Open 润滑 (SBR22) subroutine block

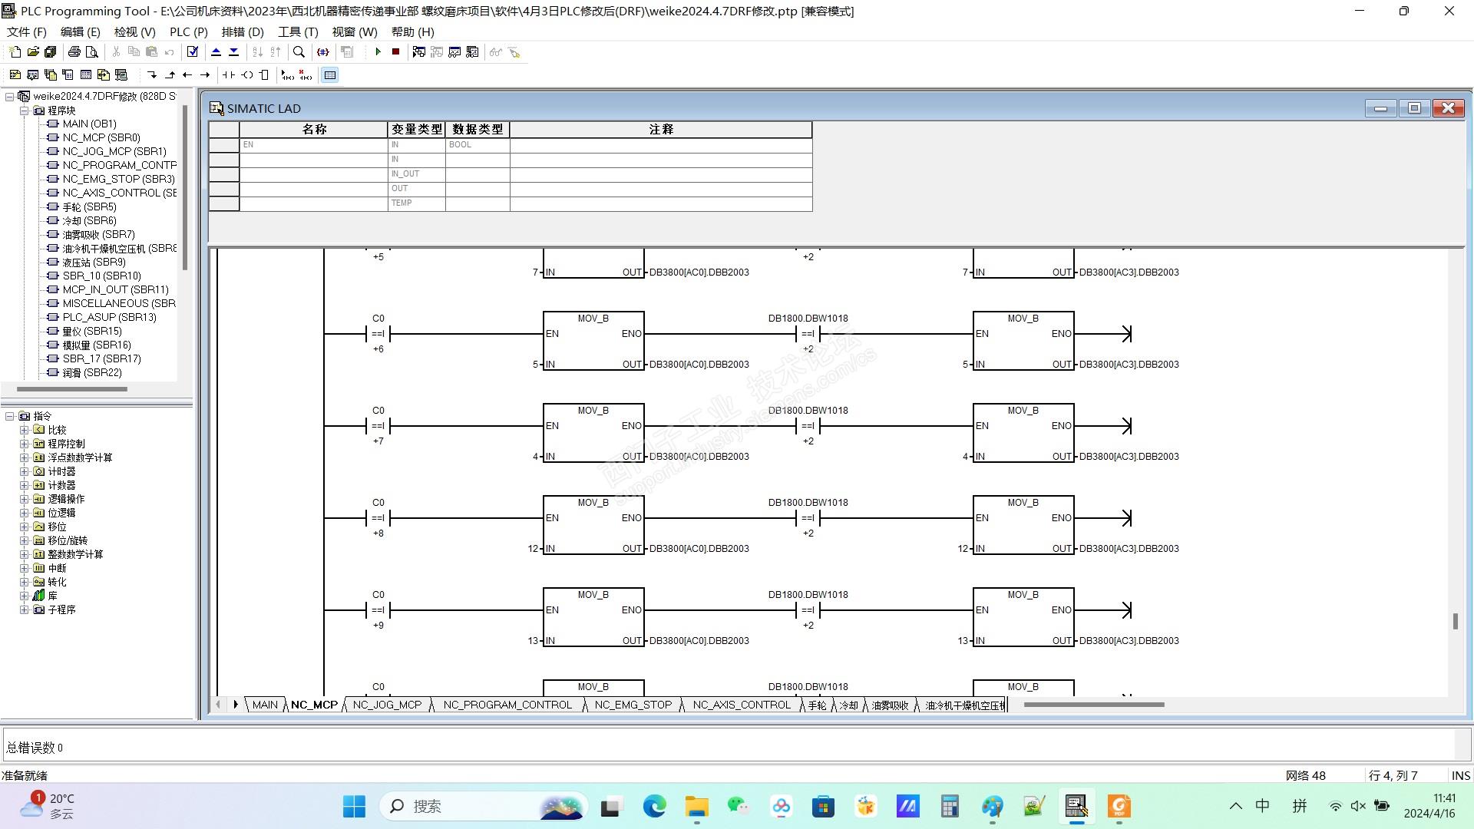91,372
